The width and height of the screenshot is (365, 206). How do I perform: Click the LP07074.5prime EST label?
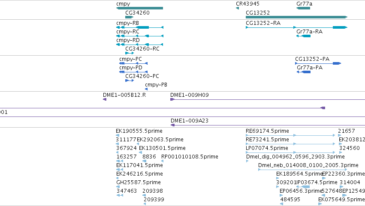click(x=267, y=148)
